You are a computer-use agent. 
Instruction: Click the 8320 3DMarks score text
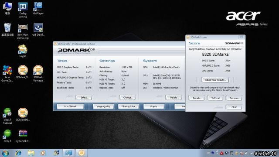[215, 54]
